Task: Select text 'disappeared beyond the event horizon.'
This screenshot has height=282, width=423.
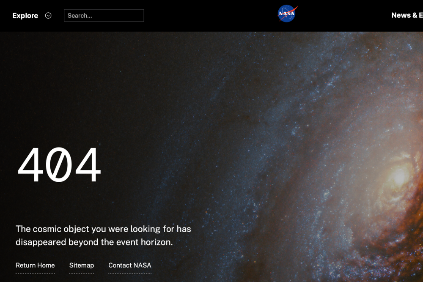Action: [x=94, y=242]
